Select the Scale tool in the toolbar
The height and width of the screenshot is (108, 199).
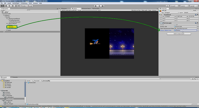coord(13,6)
